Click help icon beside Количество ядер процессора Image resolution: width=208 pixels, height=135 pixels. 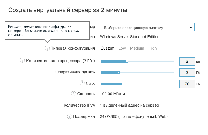[x=22, y=60]
